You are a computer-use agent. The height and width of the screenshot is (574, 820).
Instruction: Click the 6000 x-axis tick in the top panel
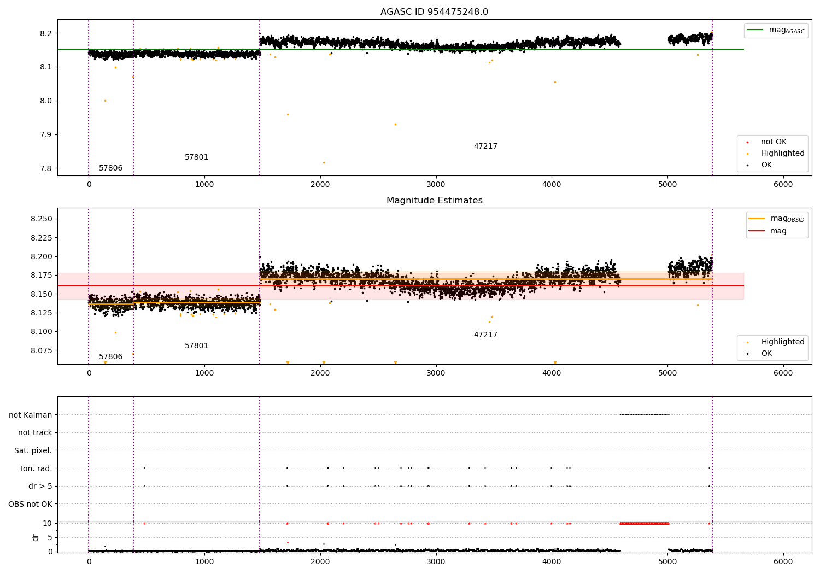783,185
